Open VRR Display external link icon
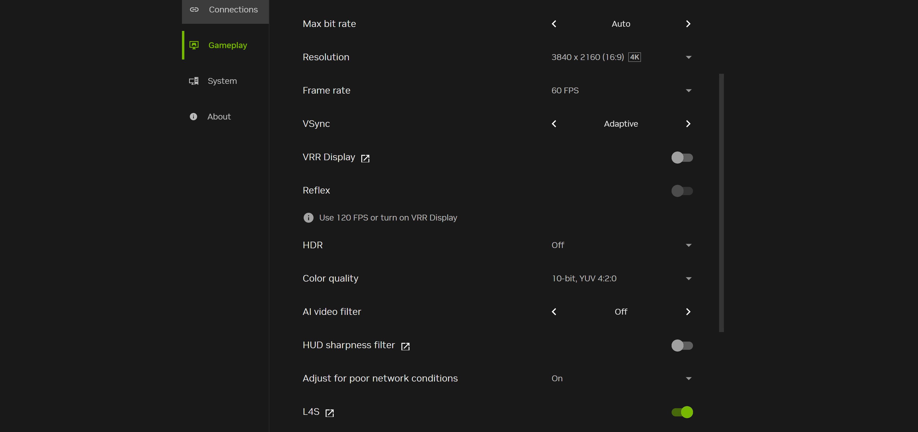918x432 pixels. tap(365, 158)
